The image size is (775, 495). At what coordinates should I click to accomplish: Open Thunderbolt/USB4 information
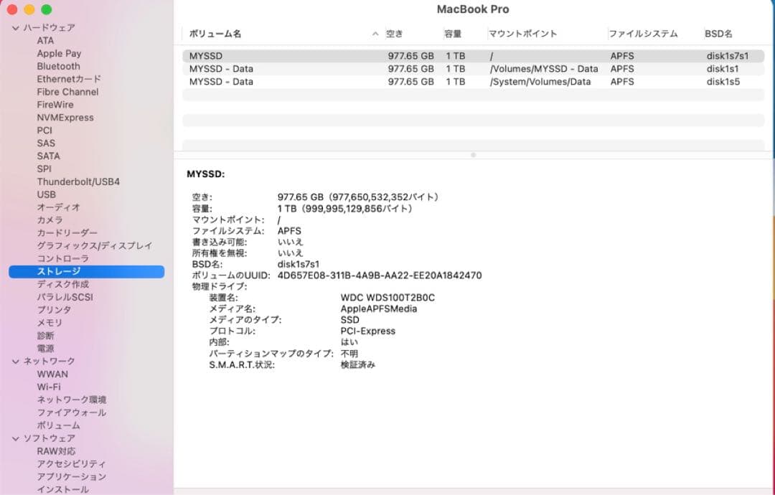77,181
